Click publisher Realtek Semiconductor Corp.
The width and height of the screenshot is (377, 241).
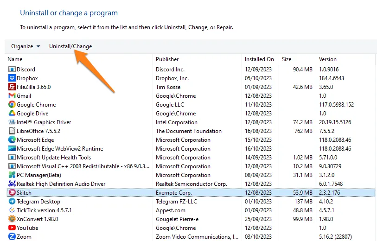[x=192, y=184]
